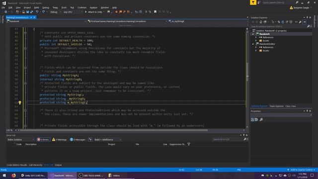Click the notifications flag icon
Image resolution: width=318 pixels, height=179 pixels.
coord(253,2)
